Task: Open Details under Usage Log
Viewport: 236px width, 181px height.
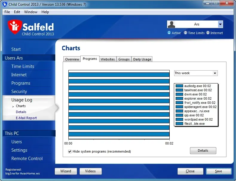Action: [x=21, y=112]
